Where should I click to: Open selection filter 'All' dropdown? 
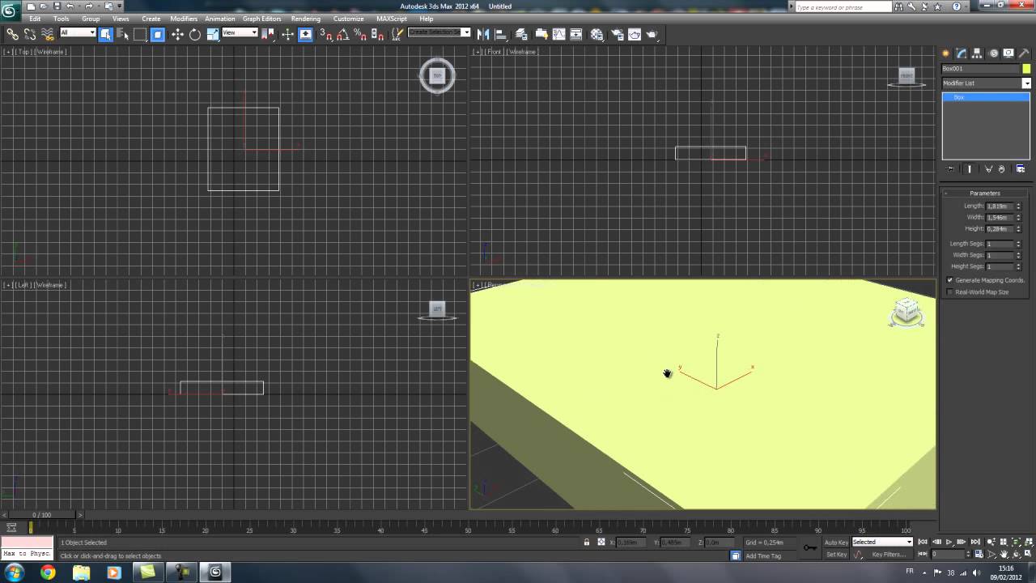pyautogui.click(x=78, y=33)
